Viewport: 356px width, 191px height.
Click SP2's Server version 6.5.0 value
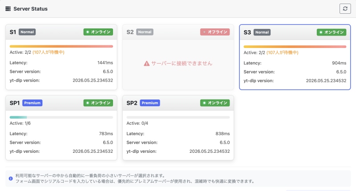coord(225,143)
